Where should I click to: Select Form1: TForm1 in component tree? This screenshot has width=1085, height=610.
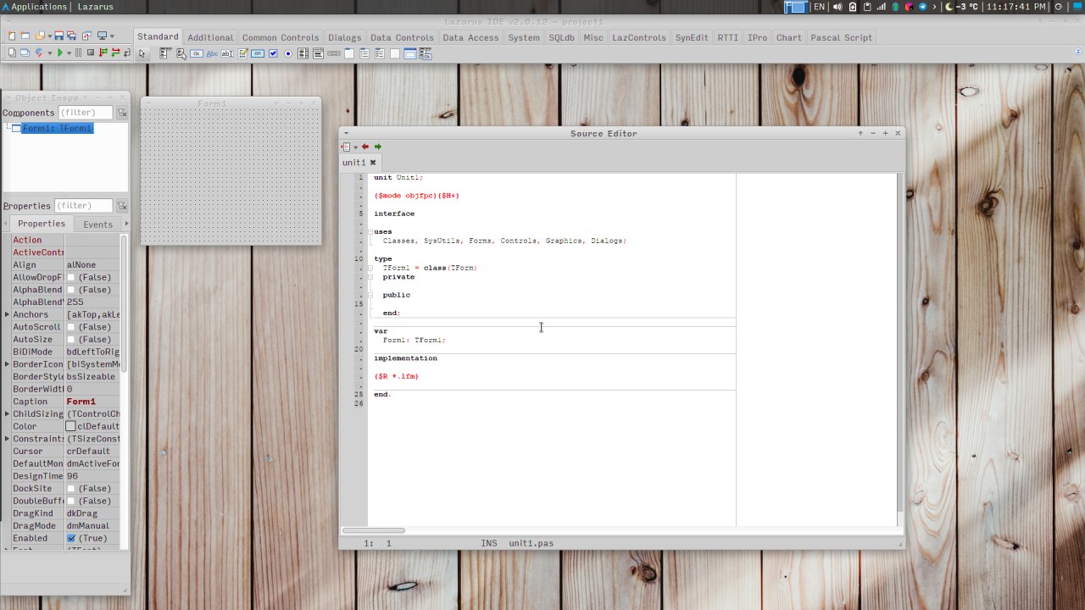coord(57,128)
